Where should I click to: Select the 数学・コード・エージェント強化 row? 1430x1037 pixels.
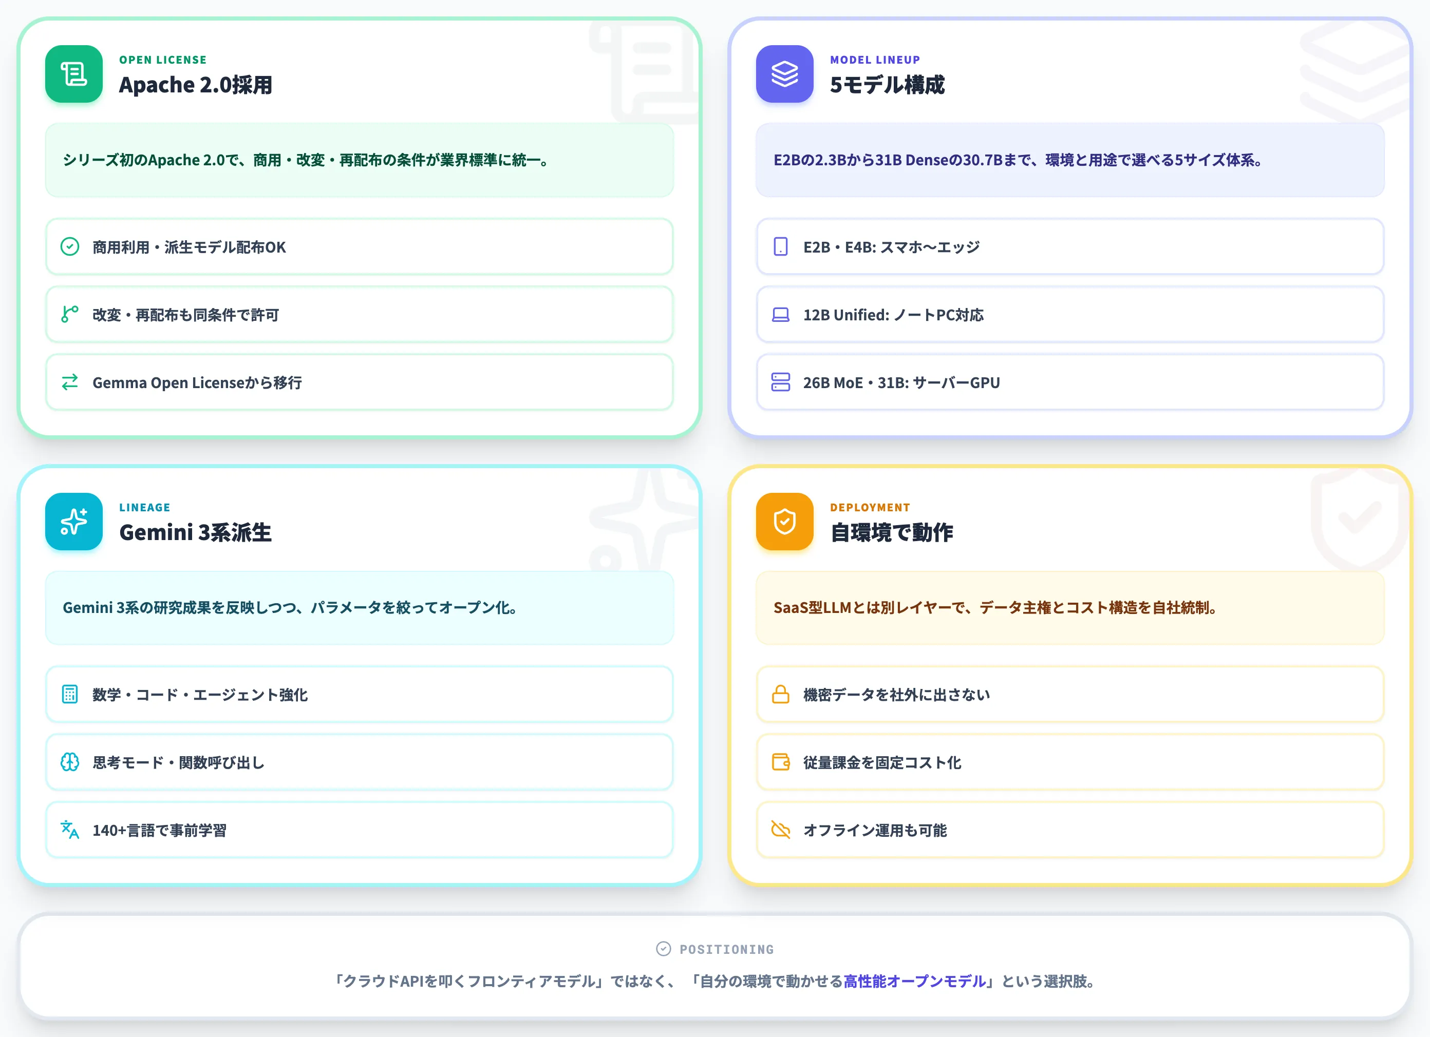360,694
